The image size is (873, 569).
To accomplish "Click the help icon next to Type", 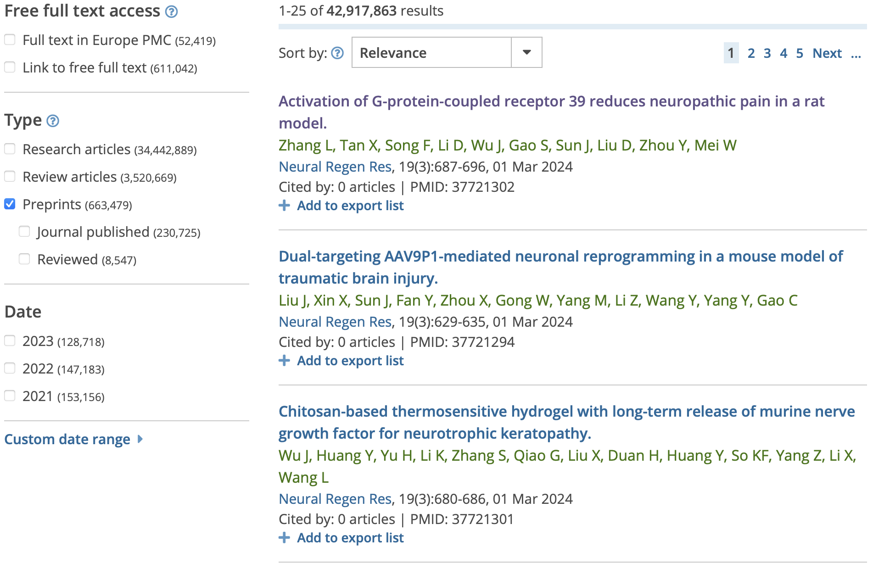I will coord(53,121).
